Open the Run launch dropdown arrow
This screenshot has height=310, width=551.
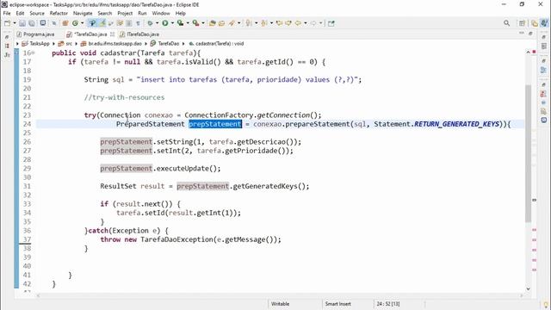coord(172,23)
